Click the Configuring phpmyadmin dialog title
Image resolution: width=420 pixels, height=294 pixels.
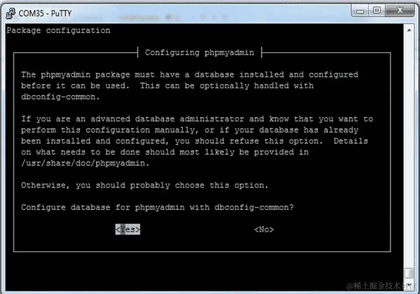click(x=199, y=52)
